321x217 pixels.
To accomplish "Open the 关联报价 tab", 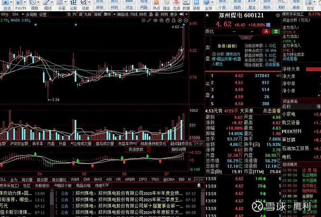I will coord(42,185).
